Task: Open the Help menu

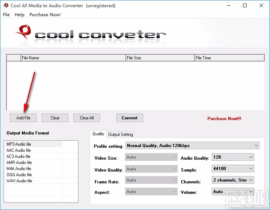Action: (x=19, y=15)
